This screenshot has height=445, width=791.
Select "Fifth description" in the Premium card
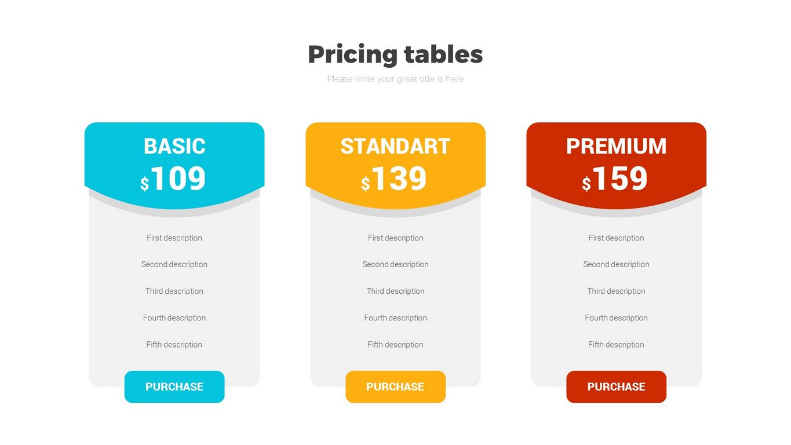pos(616,344)
